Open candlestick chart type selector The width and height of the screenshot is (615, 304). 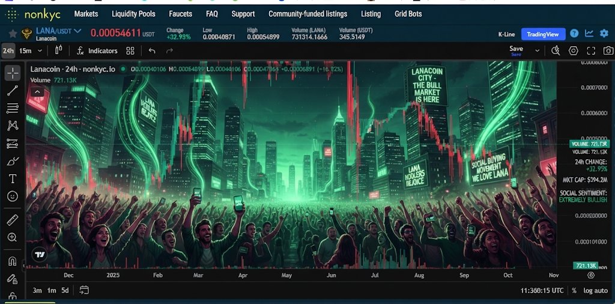pos(59,50)
